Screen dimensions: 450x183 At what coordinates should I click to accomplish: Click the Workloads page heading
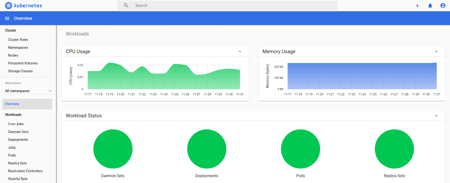(77, 34)
